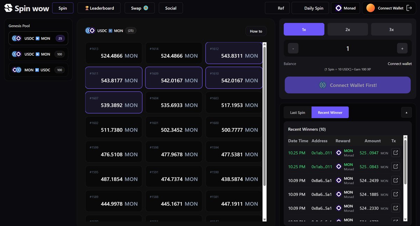Viewport: 420px width, 226px height.
Task: Select USDC to MON 100 pool
Action: tap(38, 54)
